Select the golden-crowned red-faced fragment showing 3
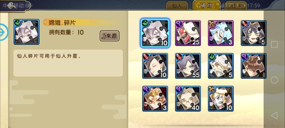The width and height of the screenshot is (285, 128). click(155, 99)
